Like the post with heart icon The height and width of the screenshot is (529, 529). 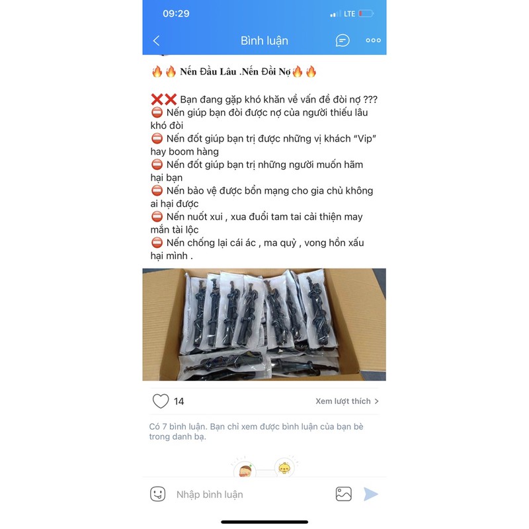[161, 401]
